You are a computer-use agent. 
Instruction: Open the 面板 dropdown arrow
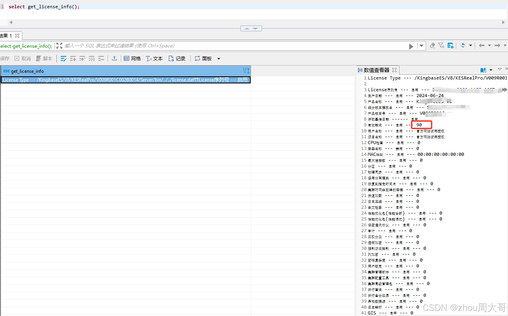pos(219,59)
